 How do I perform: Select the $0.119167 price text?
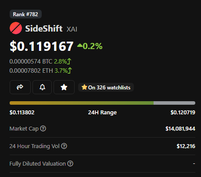42,46
